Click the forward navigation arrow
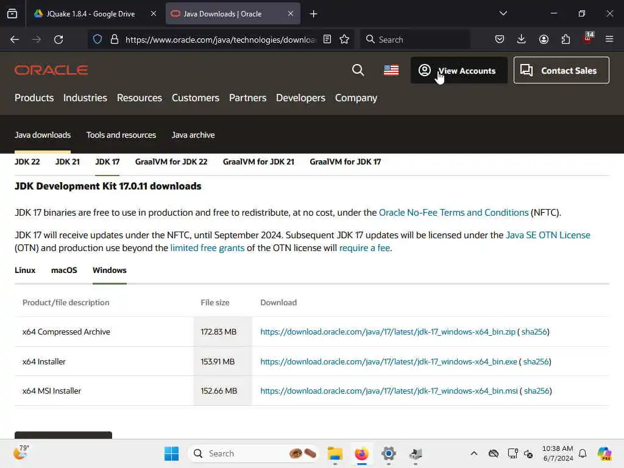Screen dimensions: 624x468 (x=37, y=40)
